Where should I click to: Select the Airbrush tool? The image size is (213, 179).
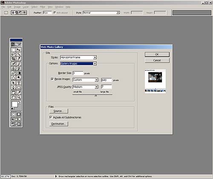point(14,64)
